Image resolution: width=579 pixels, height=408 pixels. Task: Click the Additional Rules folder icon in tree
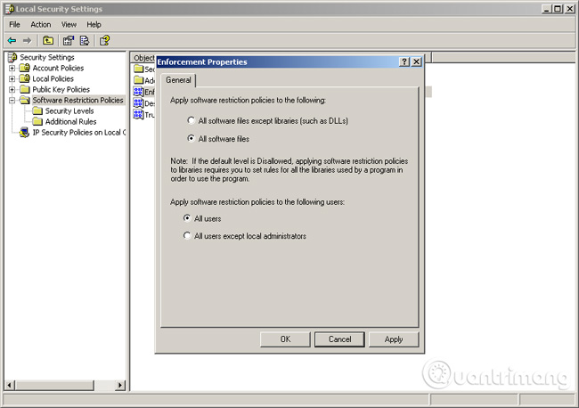click(x=37, y=121)
